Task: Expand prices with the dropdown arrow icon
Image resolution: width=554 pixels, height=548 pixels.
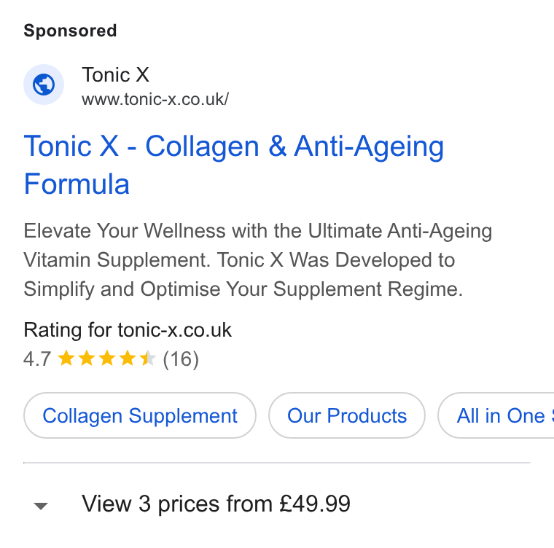Action: [x=41, y=506]
